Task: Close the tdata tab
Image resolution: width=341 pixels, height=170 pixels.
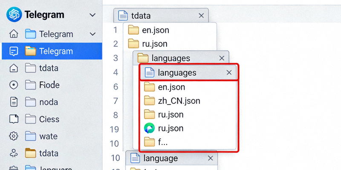Action: pyautogui.click(x=202, y=16)
